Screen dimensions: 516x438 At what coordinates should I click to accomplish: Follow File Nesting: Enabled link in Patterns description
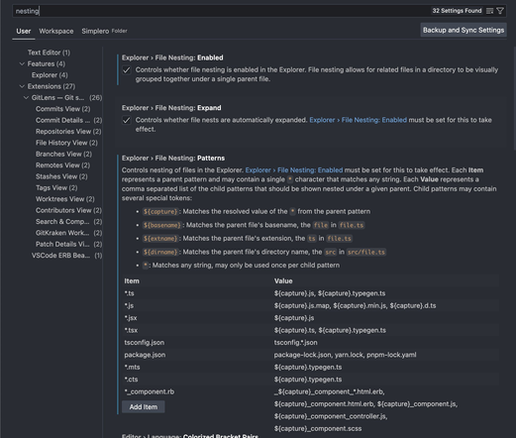294,170
